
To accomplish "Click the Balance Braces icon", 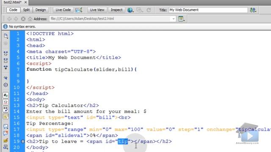I will pyautogui.click(x=6, y=85).
